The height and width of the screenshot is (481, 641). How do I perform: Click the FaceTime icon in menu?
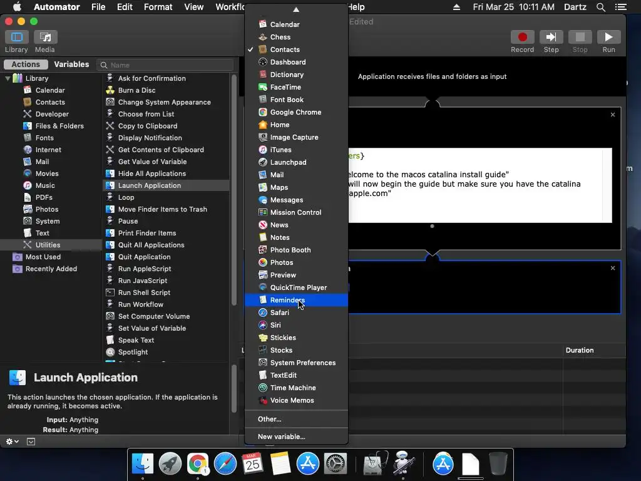point(263,87)
